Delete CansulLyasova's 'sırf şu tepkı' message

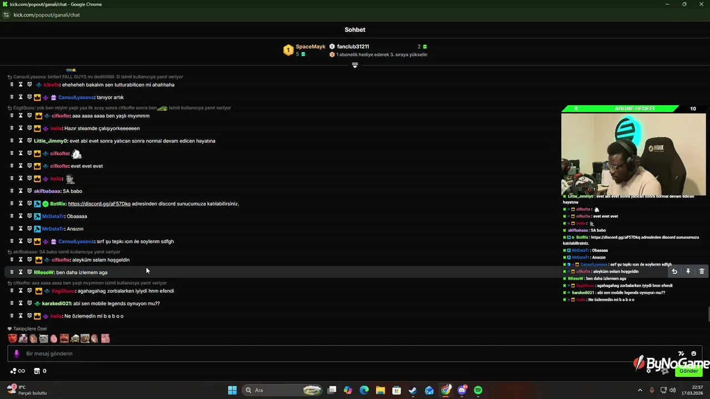[12, 241]
